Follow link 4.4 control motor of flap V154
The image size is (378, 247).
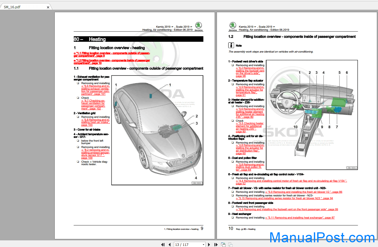(x=291, y=182)
